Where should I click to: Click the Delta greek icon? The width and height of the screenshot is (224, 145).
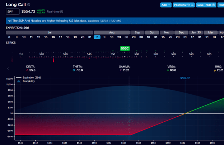coord(27,70)
